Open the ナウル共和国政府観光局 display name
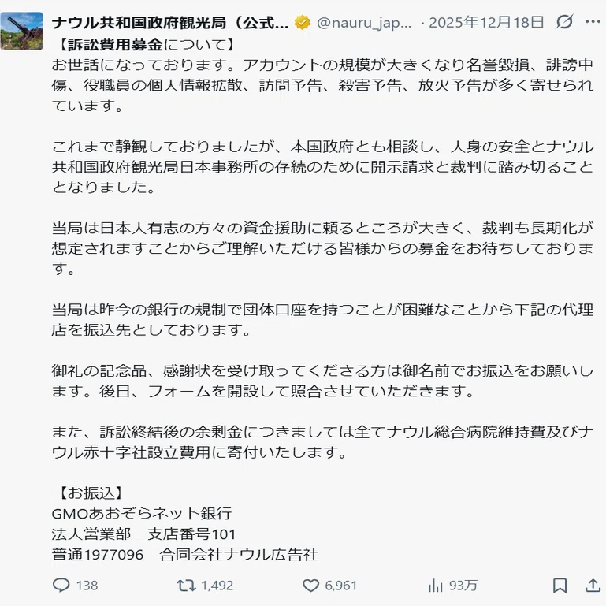Screen dimensions: 606x606 [x=170, y=22]
